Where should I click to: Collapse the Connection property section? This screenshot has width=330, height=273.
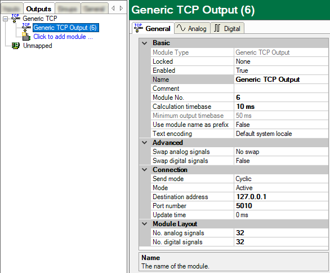pyautogui.click(x=144, y=170)
